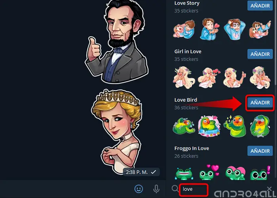277x198 pixels.
Task: Choose the frog with pink heart sticker
Action: (235, 173)
